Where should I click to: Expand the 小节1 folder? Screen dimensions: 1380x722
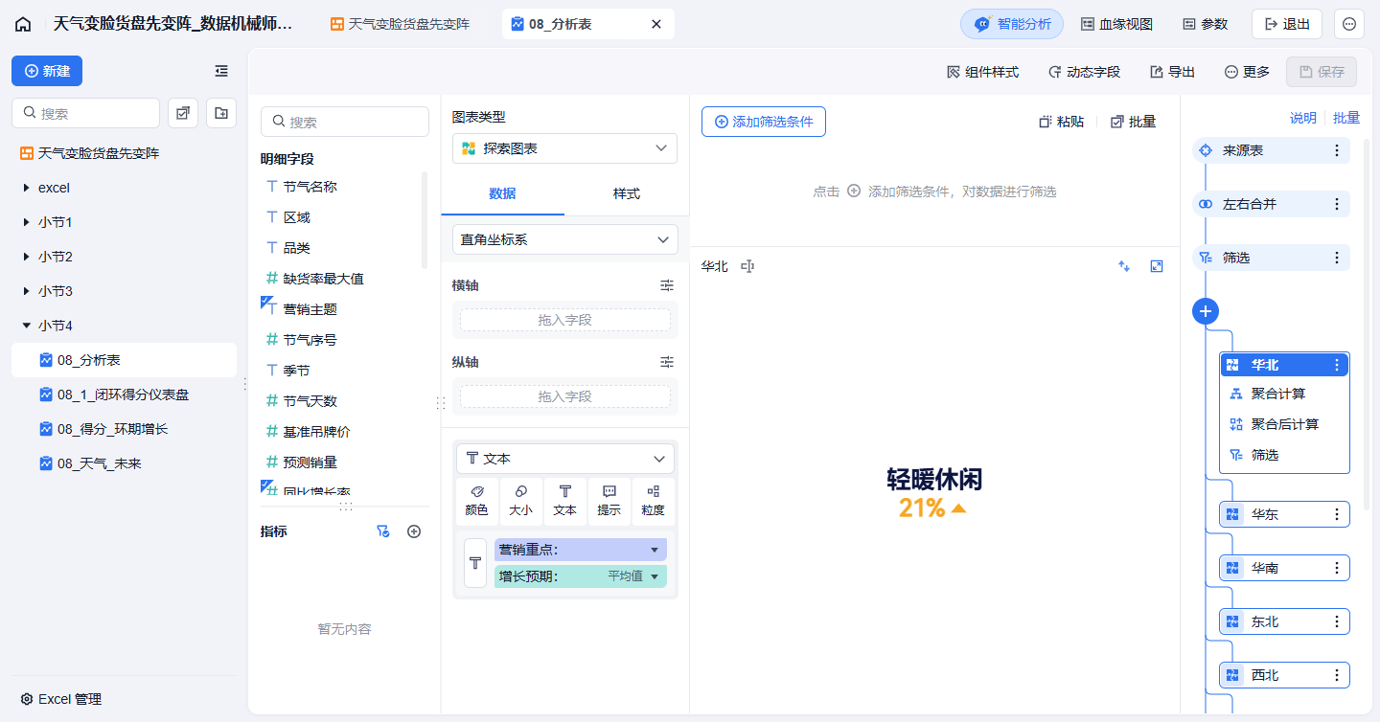tap(27, 222)
